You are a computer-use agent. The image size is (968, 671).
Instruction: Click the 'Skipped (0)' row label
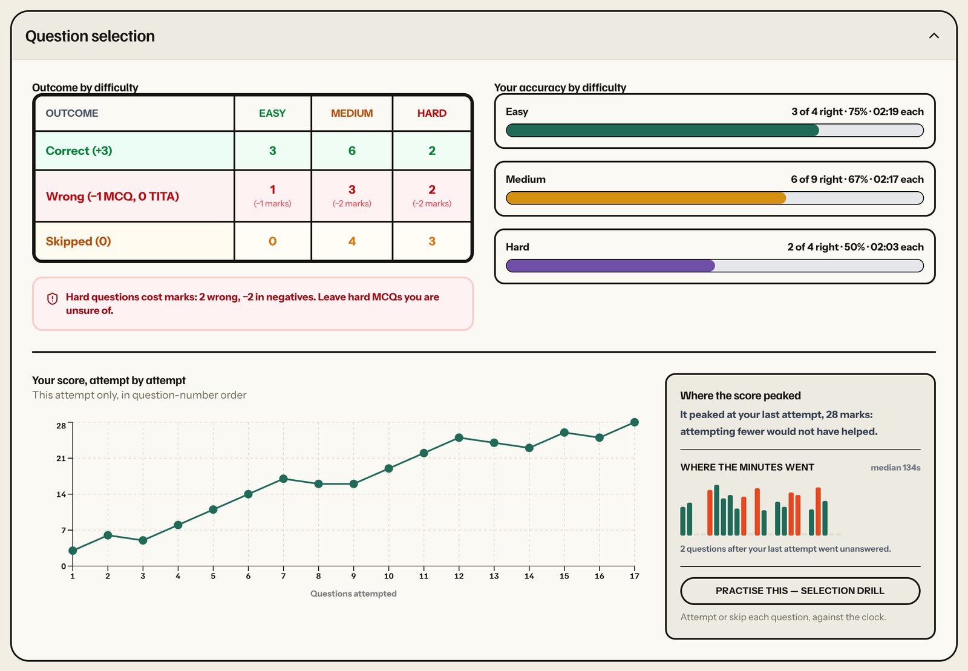pos(78,241)
